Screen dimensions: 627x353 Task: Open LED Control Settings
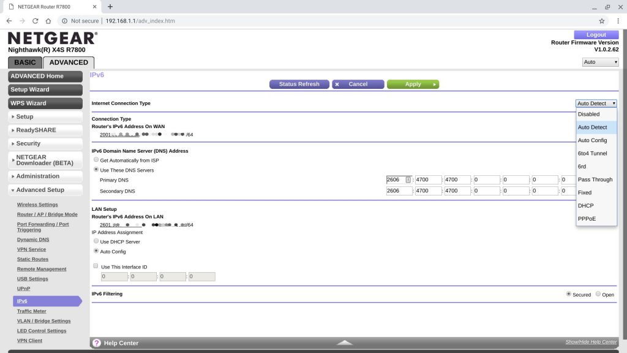42,331
